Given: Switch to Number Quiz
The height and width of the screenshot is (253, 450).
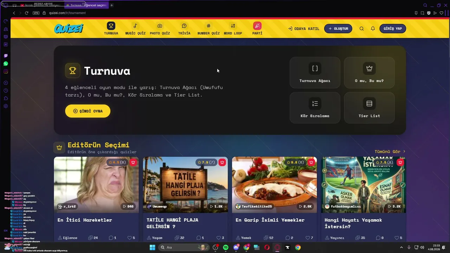Looking at the screenshot, I should pos(208,28).
